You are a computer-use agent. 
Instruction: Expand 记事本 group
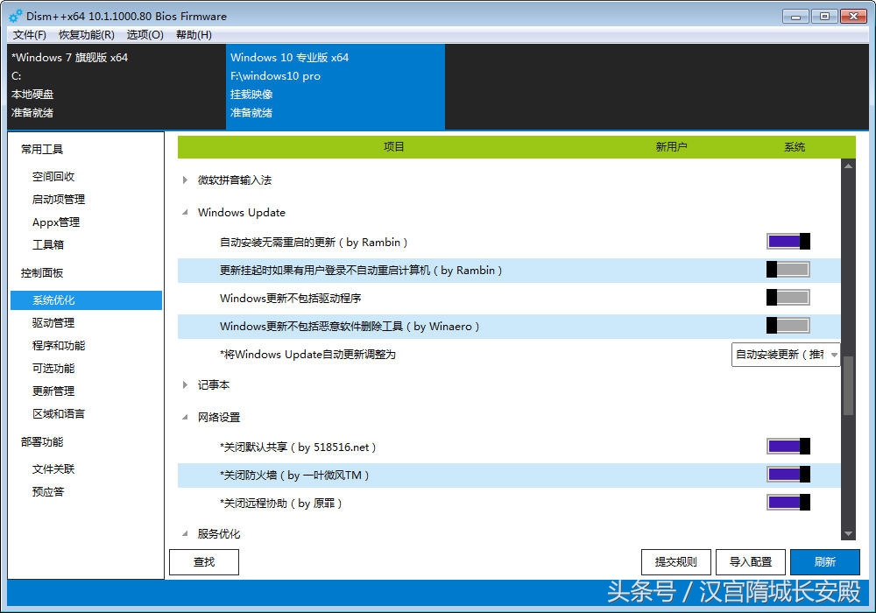point(185,384)
